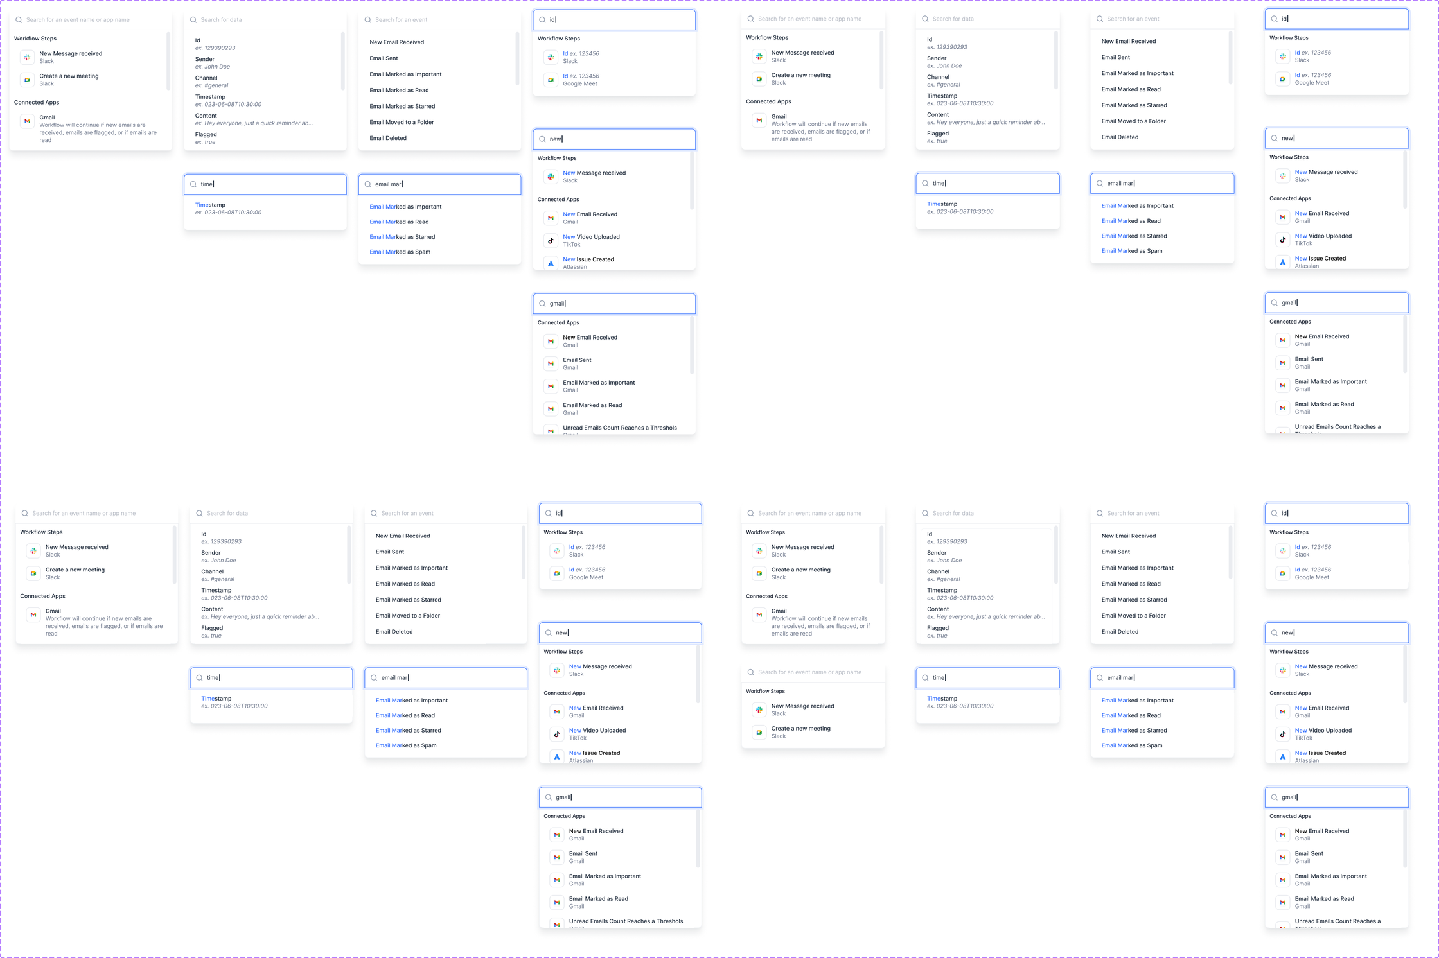Top-right group: Gmail app icon under Connected Apps, first panel
The height and width of the screenshot is (958, 1439).
pyautogui.click(x=759, y=120)
